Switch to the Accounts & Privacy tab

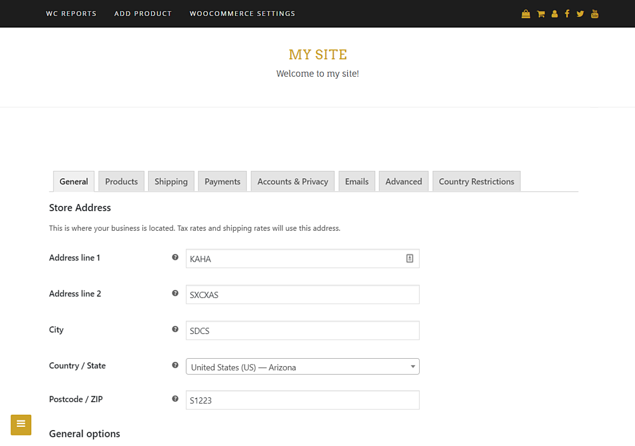(x=292, y=181)
